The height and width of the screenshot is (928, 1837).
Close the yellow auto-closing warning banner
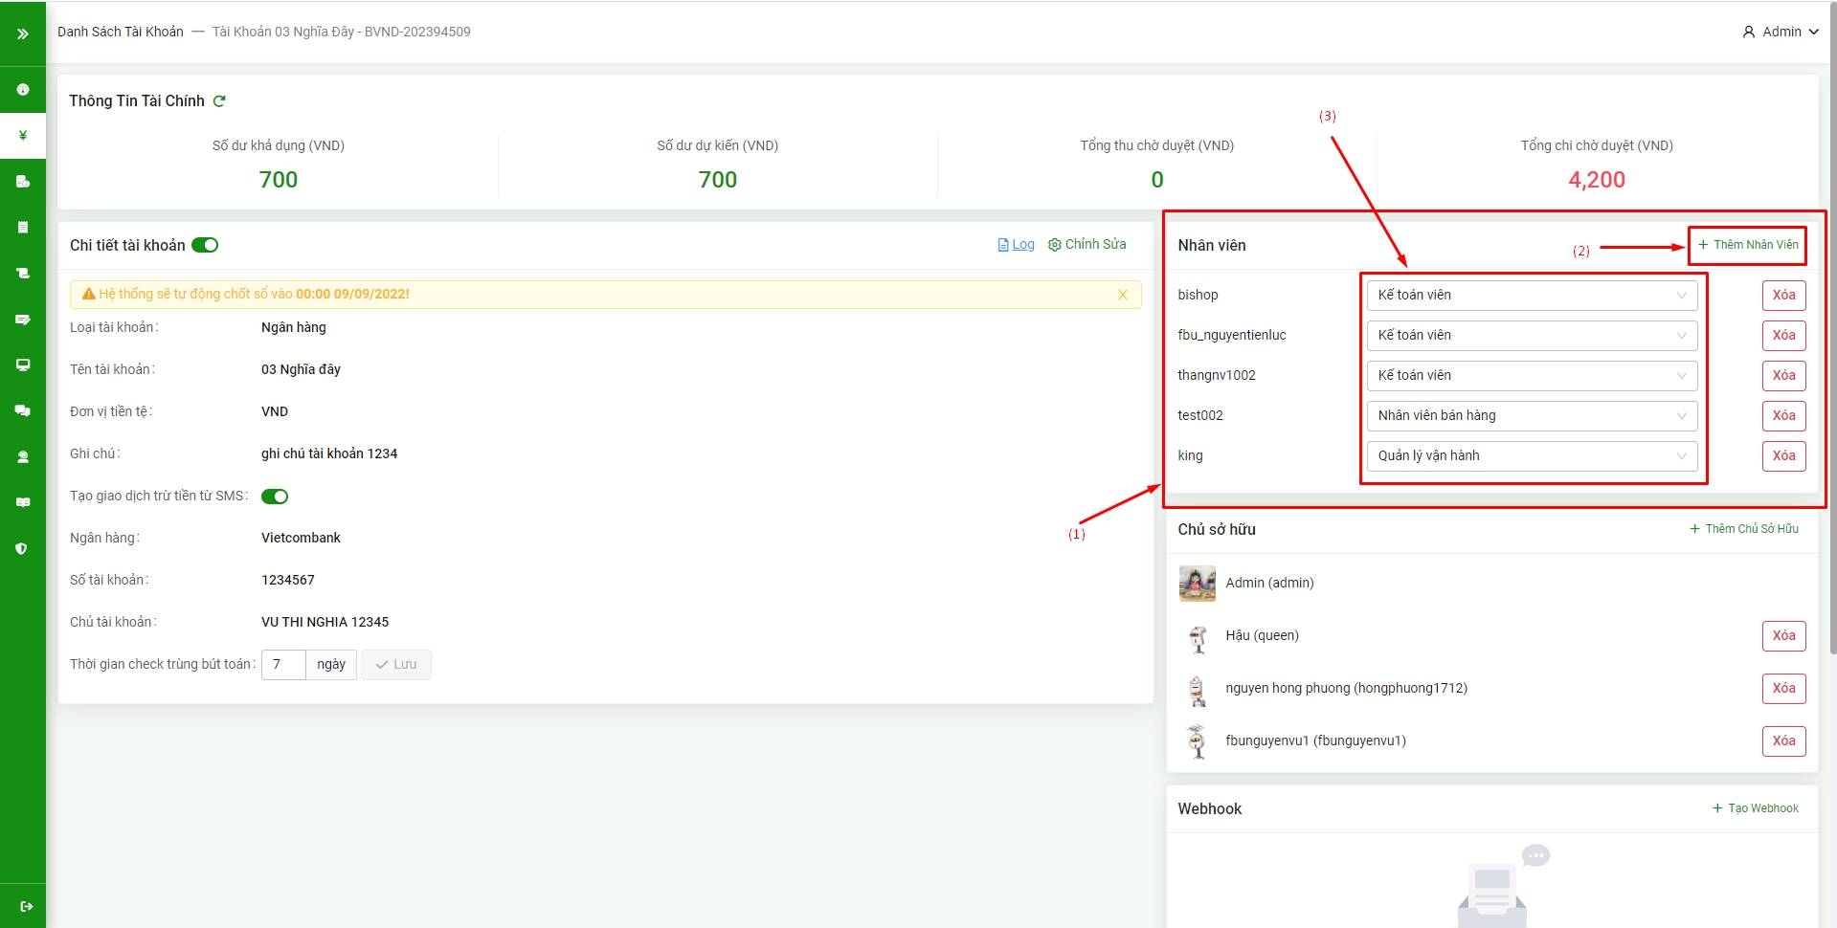pyautogui.click(x=1122, y=295)
